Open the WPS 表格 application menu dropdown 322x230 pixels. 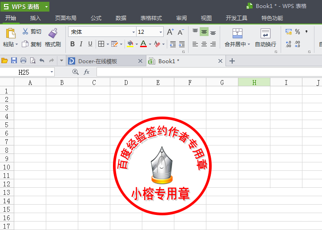[46, 7]
